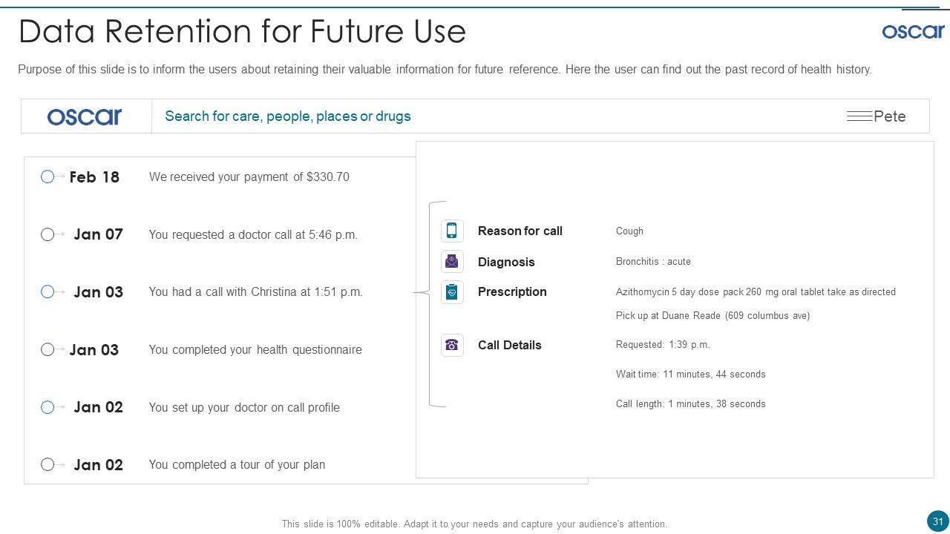Open the Pete user menu
Image resolution: width=950 pixels, height=534 pixels.
pos(890,116)
